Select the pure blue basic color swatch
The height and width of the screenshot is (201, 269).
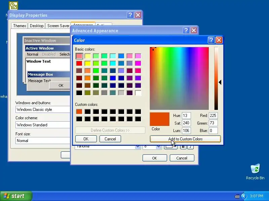[113, 78]
